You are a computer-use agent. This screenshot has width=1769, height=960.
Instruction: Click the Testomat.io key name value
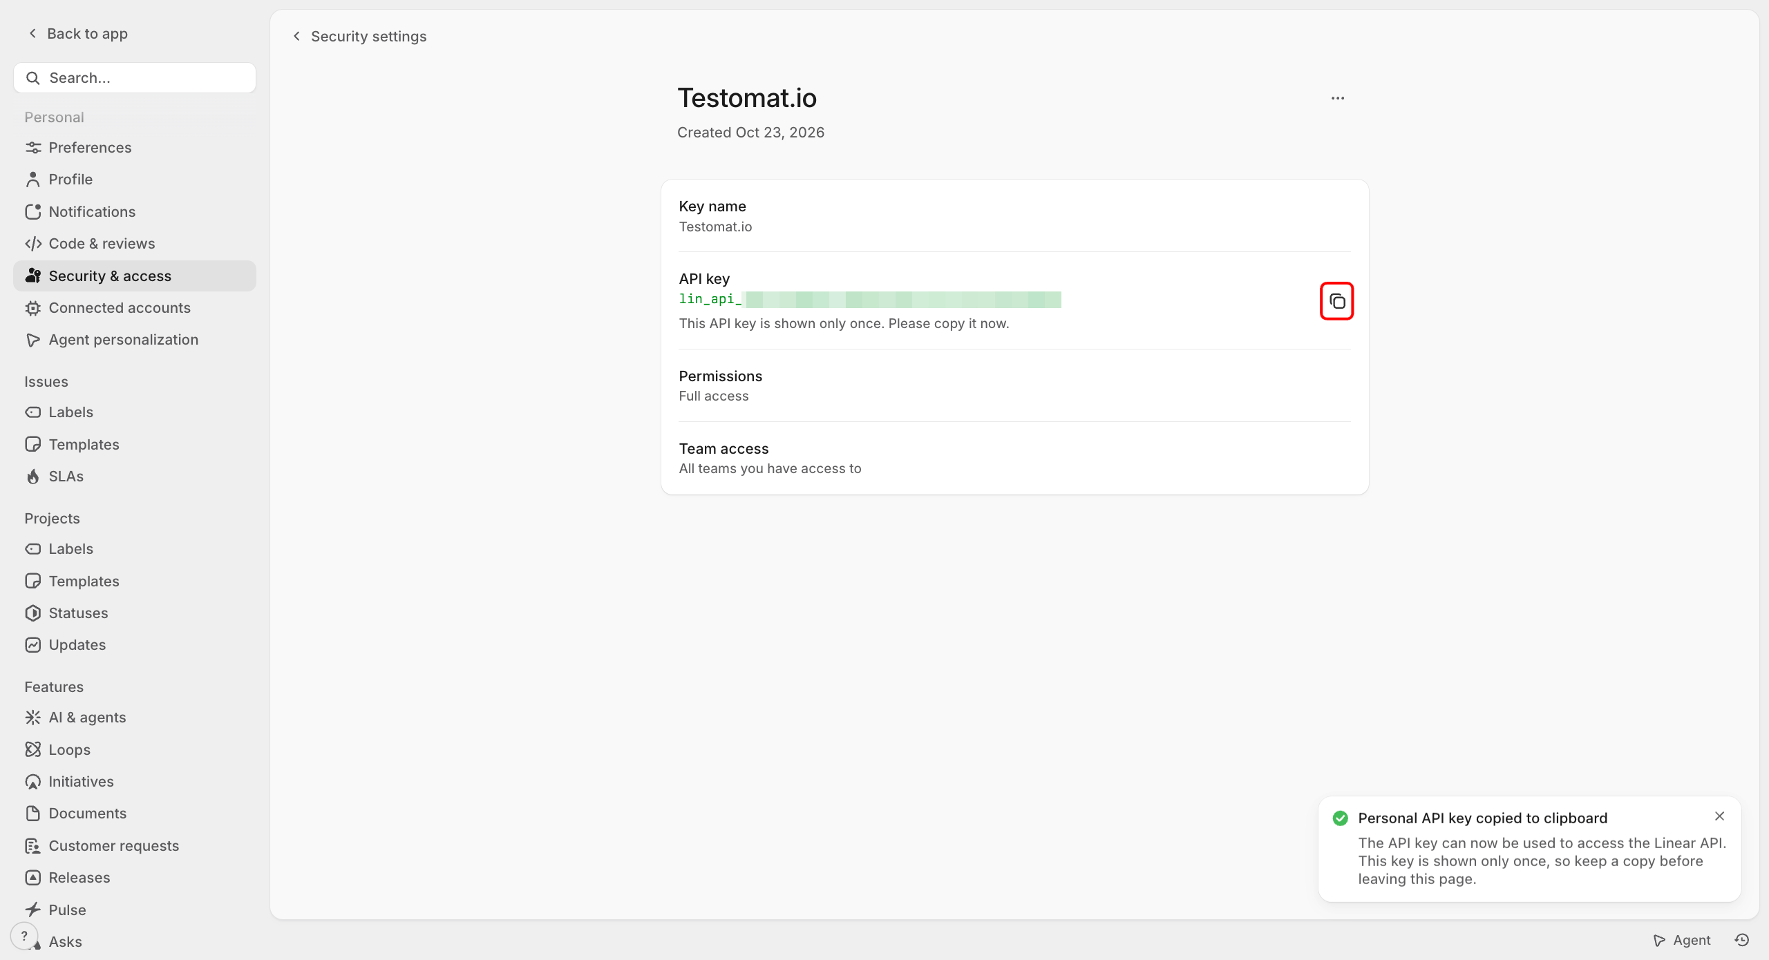715,227
